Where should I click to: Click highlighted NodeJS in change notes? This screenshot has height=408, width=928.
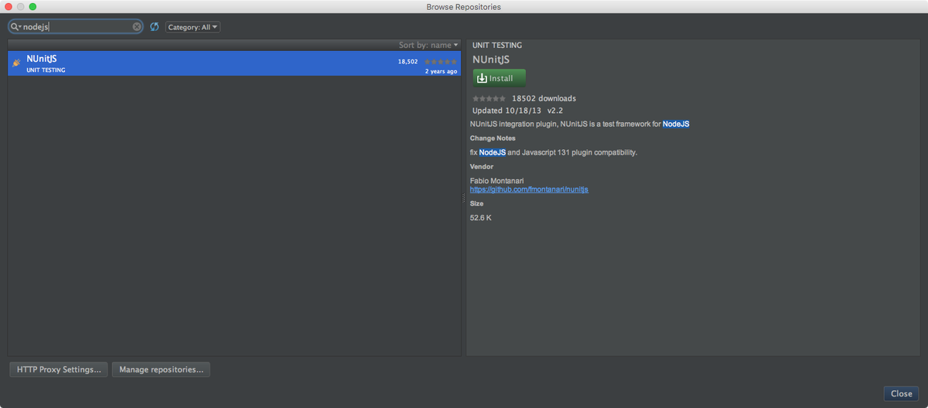tap(493, 152)
